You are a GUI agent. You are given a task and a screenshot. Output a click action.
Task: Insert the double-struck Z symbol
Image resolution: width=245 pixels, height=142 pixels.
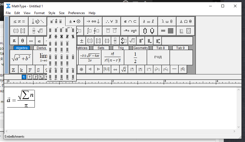(14, 70)
